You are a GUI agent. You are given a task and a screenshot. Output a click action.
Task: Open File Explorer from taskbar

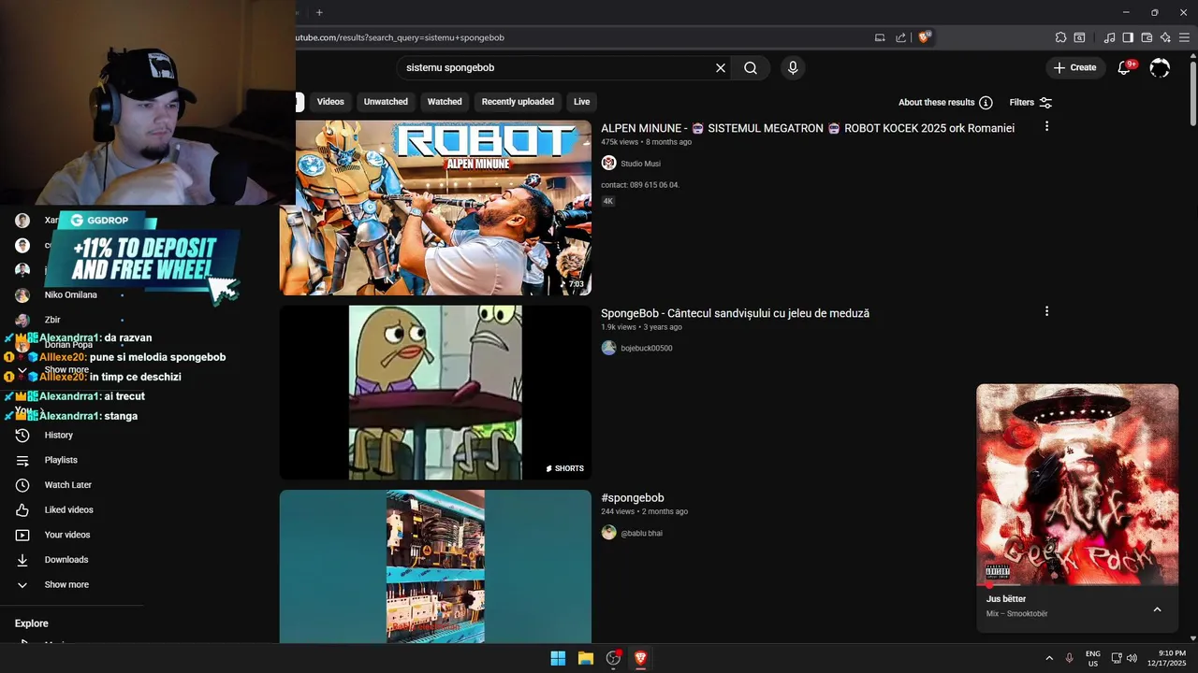point(586,658)
